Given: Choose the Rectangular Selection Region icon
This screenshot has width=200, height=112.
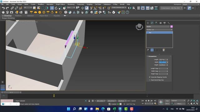Looking at the screenshot, I should (43, 8).
